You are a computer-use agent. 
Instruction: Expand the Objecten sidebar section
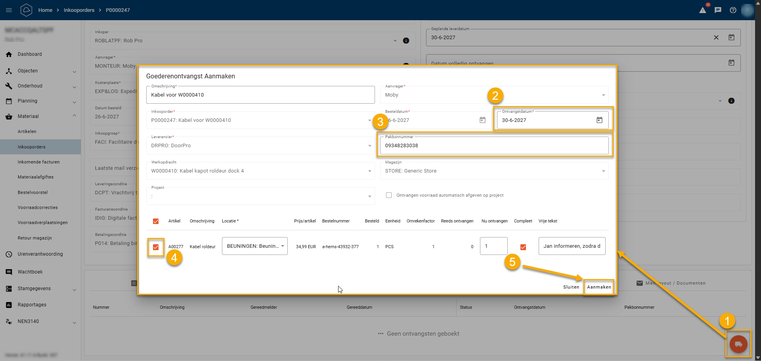point(74,71)
